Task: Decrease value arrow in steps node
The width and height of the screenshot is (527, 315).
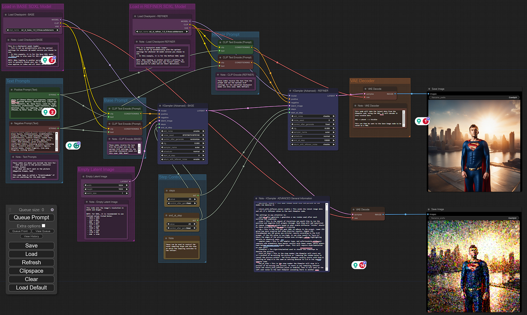Action: click(x=168, y=199)
